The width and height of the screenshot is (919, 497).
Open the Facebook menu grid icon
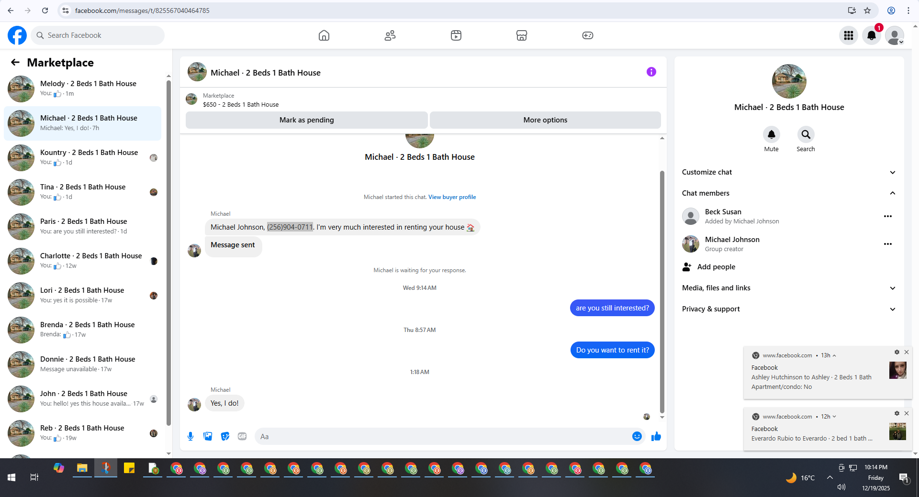[849, 35]
